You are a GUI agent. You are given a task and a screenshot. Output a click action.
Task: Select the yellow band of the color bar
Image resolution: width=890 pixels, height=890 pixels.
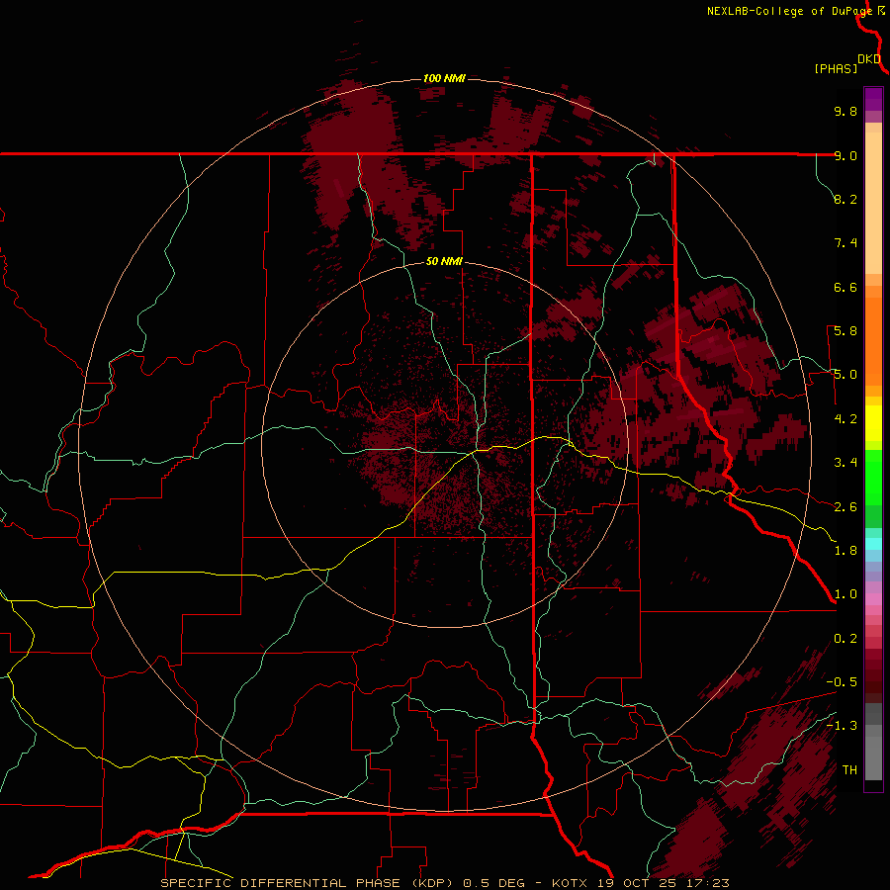pyautogui.click(x=873, y=423)
